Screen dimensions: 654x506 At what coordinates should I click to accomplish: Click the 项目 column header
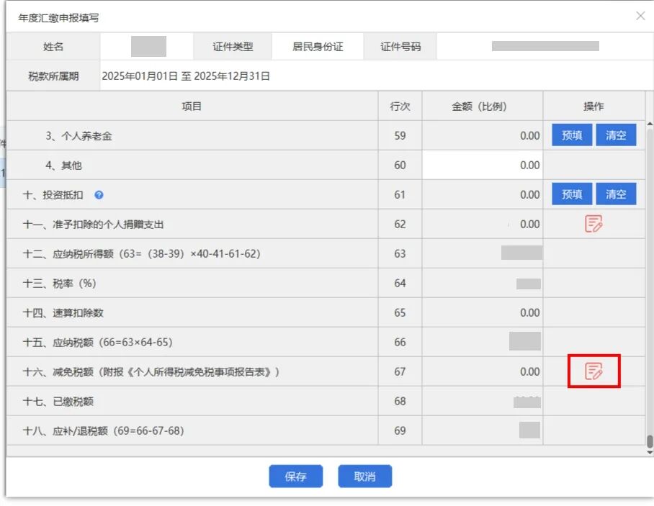coord(192,107)
